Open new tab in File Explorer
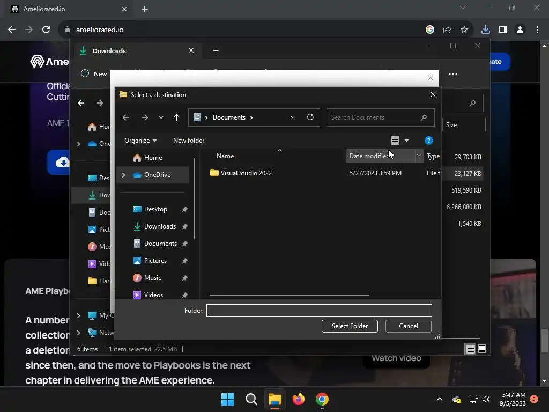 click(x=216, y=51)
